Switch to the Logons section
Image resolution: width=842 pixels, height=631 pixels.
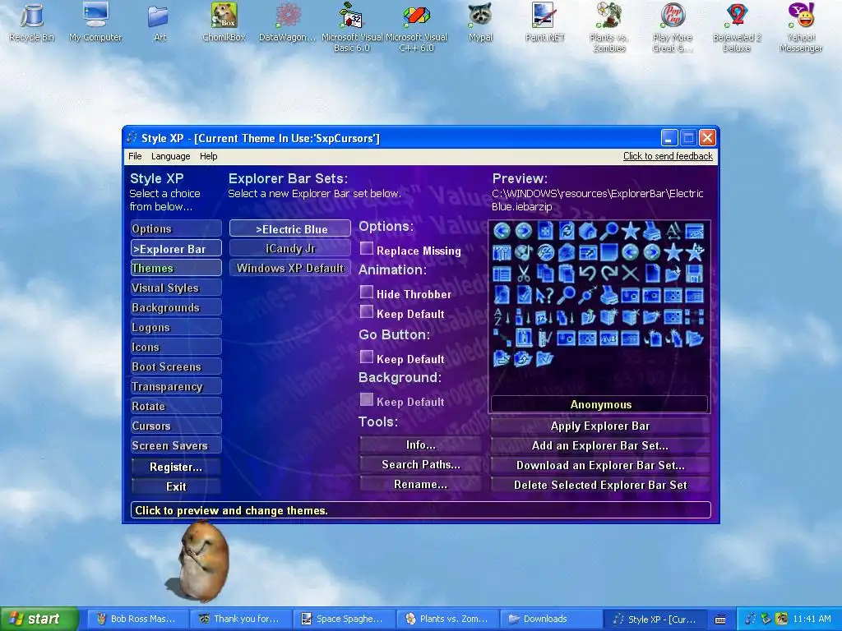click(176, 327)
